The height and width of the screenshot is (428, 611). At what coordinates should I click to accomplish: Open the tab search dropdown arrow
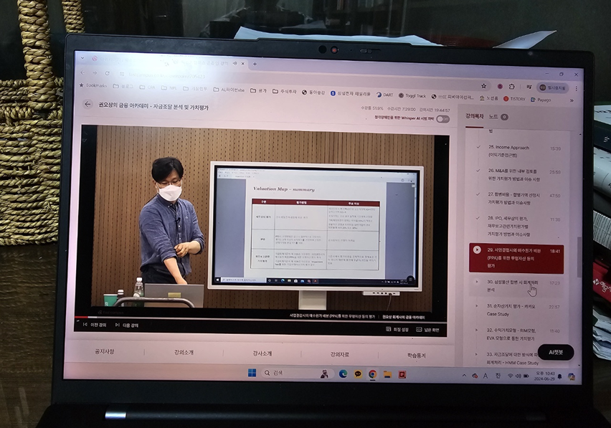pos(82,58)
